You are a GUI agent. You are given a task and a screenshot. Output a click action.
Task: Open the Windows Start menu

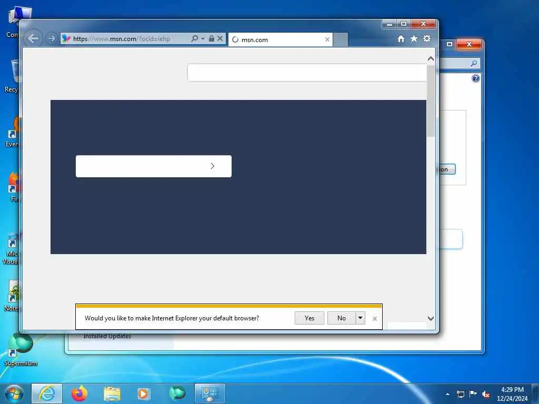tap(14, 393)
